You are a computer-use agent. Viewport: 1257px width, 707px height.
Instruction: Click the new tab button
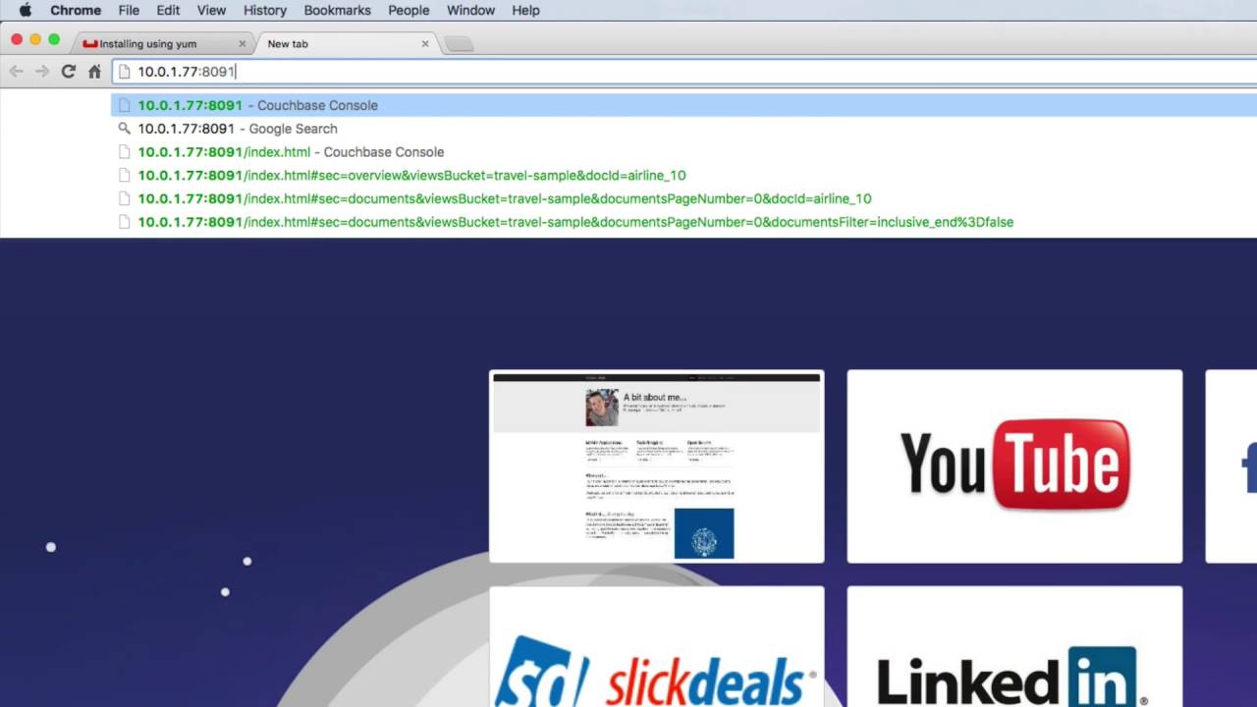click(459, 44)
